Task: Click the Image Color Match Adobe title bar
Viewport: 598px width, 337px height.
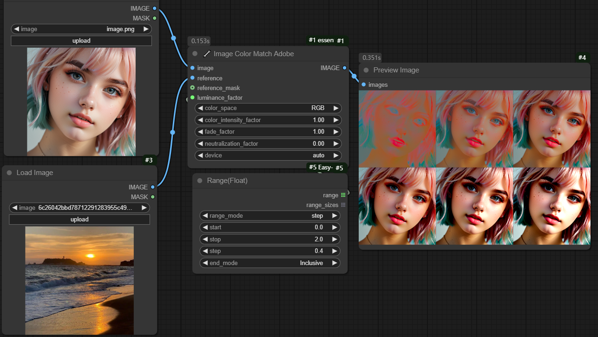Action: pos(253,54)
